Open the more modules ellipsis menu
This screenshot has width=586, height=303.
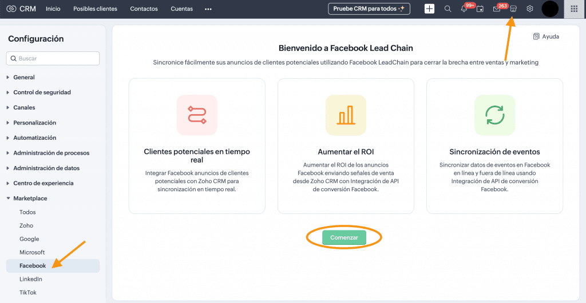point(208,9)
